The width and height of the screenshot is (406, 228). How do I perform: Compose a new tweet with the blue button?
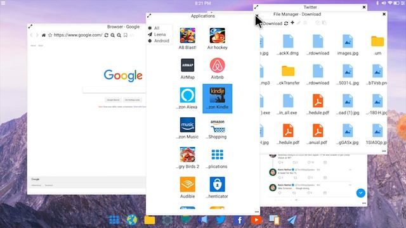[x=361, y=193]
